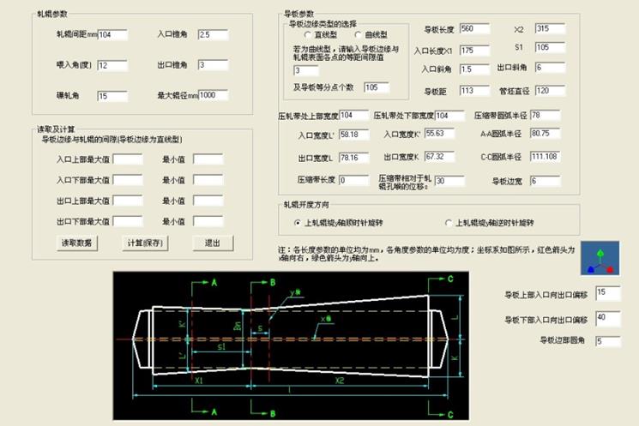Viewport: 639px width, 426px height.
Task: Edit C-C圆弧半径 field showing 111.108
Action: tap(546, 157)
